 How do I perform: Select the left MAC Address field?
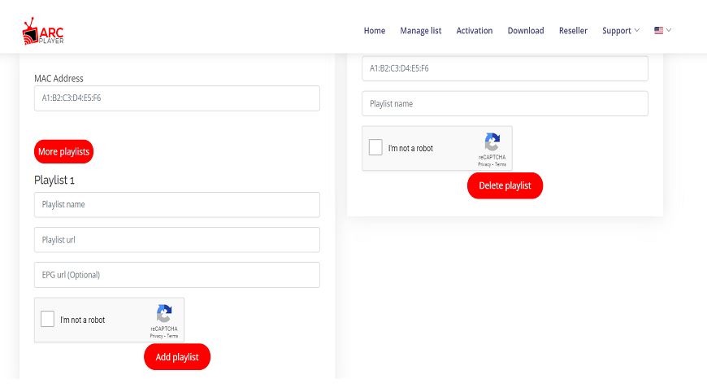(x=176, y=98)
